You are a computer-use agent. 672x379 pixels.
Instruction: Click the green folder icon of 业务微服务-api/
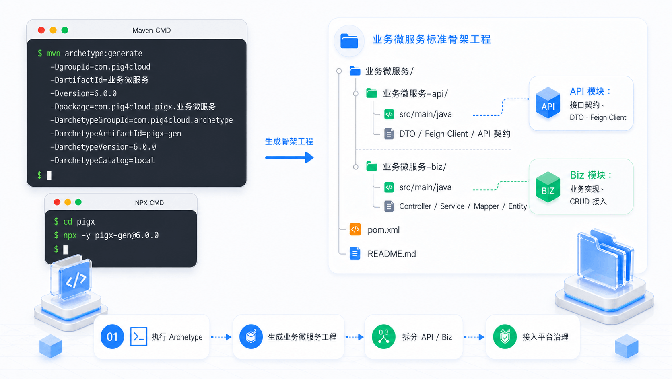point(372,93)
